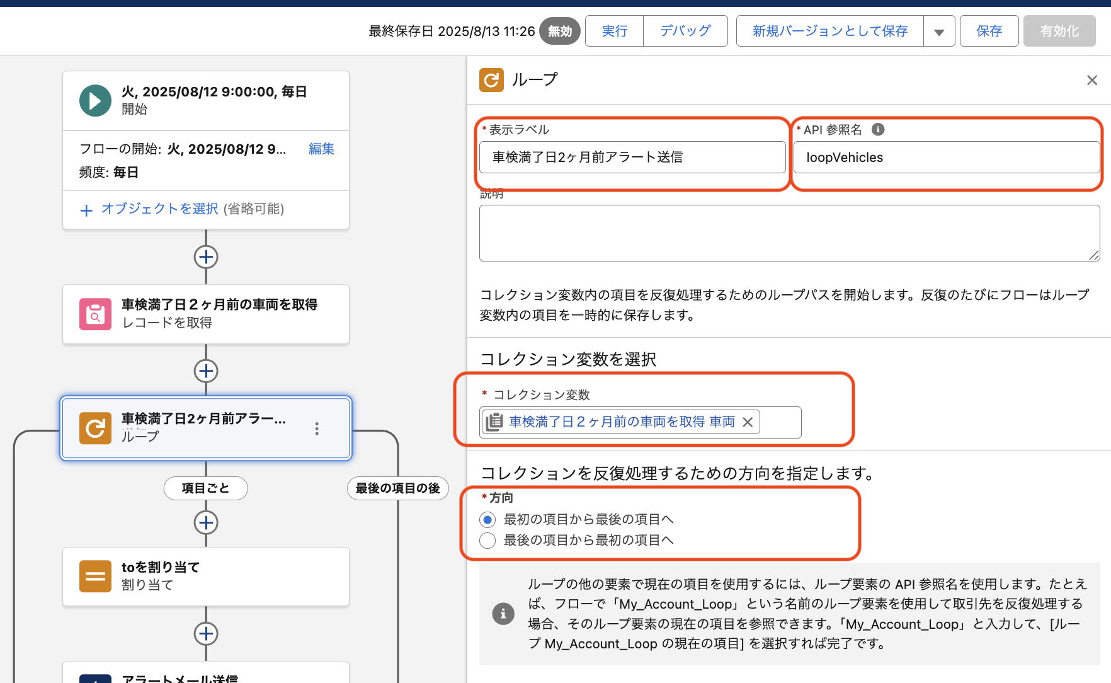
Task: Add element under 項目ごと path
Action: click(x=206, y=523)
